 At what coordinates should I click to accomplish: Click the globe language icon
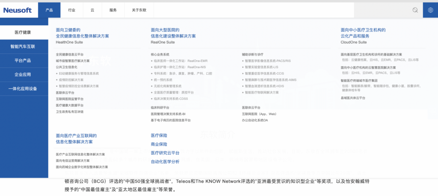430,10
